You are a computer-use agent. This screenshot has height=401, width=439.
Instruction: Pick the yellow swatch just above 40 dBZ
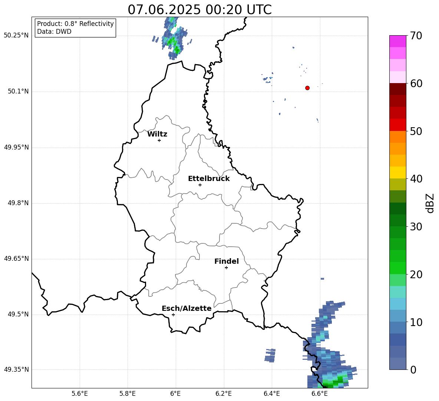tap(398, 172)
